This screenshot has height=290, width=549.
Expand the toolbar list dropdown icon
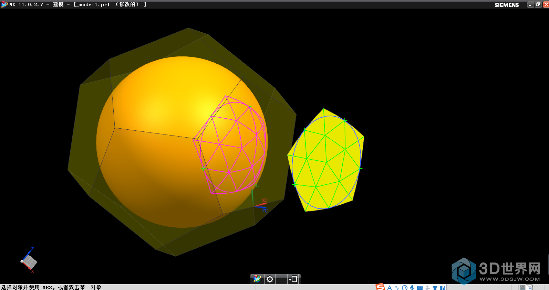(x=293, y=279)
